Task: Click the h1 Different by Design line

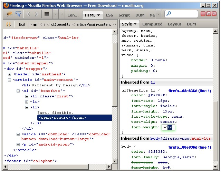Action: coord(56,85)
